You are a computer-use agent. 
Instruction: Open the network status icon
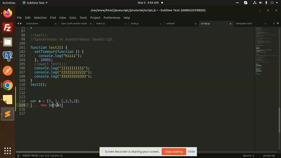click(255, 3)
